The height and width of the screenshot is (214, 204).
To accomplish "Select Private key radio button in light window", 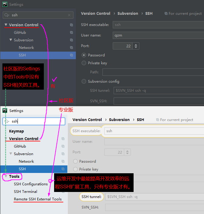I will point(75,169).
